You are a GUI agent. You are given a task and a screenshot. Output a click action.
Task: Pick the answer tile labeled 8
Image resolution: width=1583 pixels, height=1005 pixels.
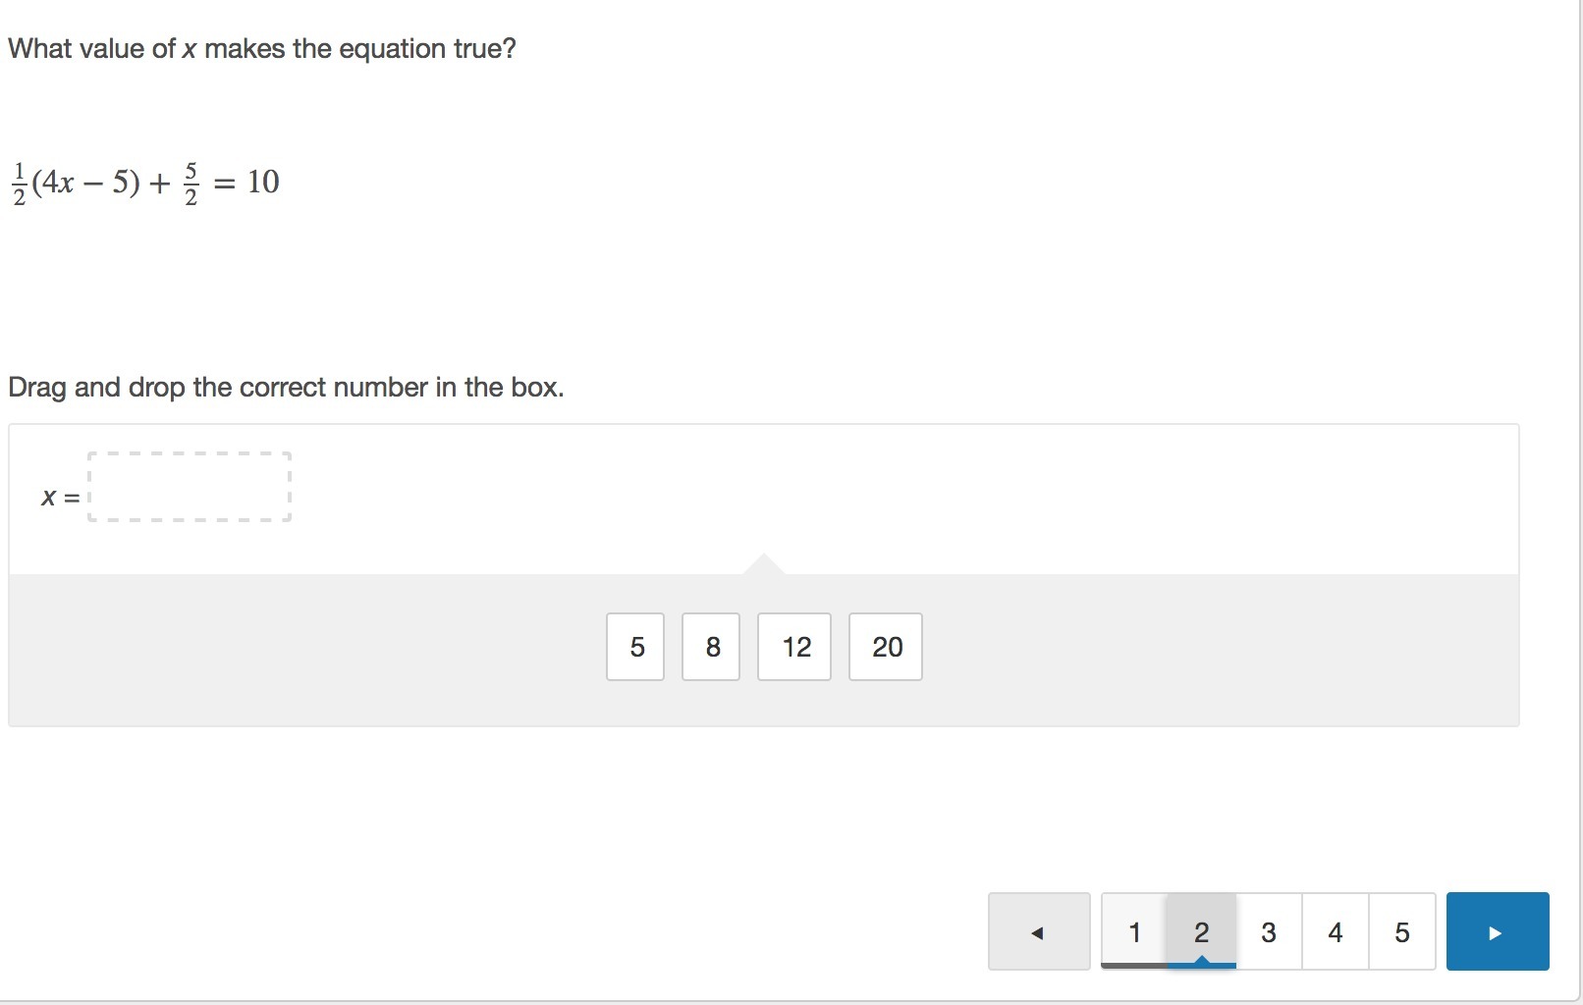click(x=711, y=647)
